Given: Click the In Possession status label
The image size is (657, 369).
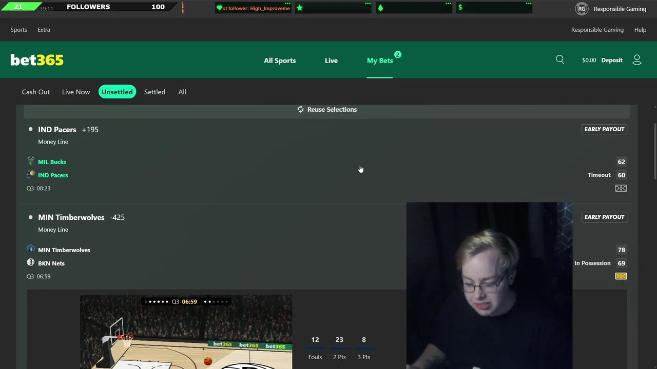Looking at the screenshot, I should 592,263.
